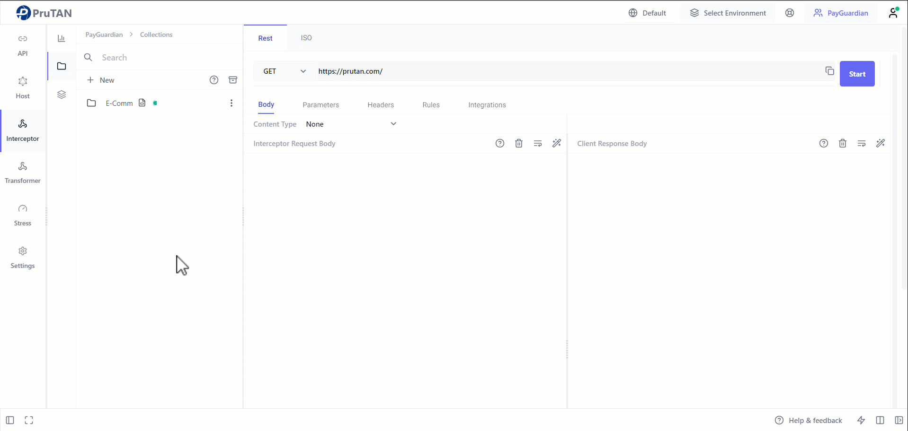This screenshot has height=431, width=908.
Task: Toggle word wrap in Interceptor Request Body
Action: coord(538,143)
